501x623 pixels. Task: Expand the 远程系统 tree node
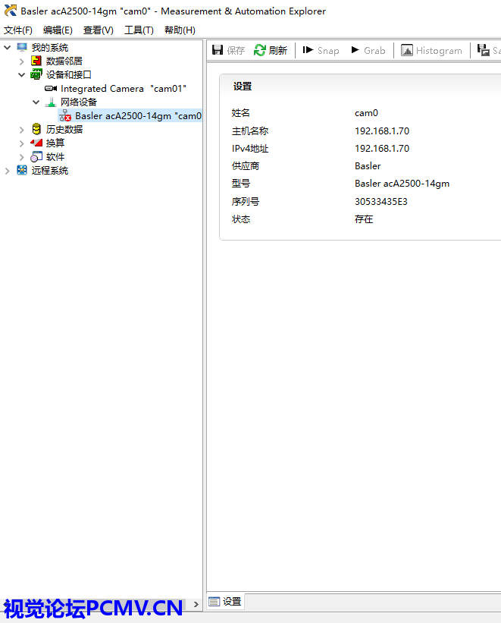8,171
